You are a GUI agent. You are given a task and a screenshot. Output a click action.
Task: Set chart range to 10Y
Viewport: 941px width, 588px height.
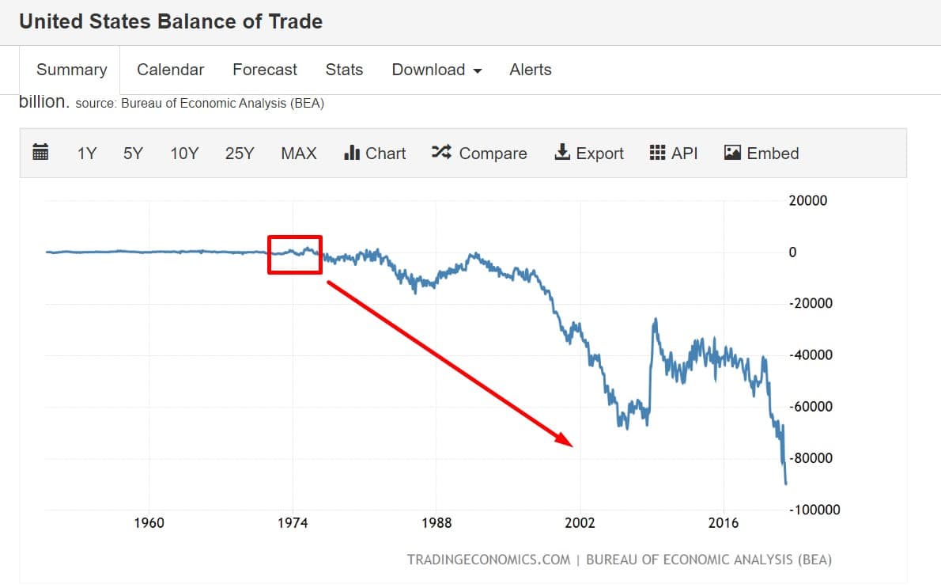click(184, 154)
